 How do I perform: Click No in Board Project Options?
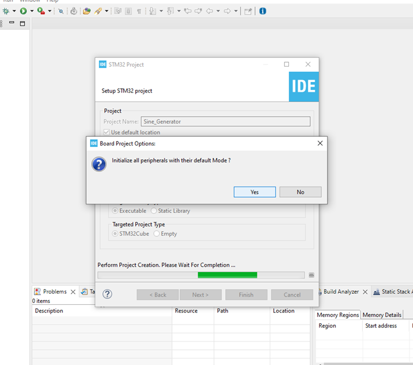tap(301, 192)
